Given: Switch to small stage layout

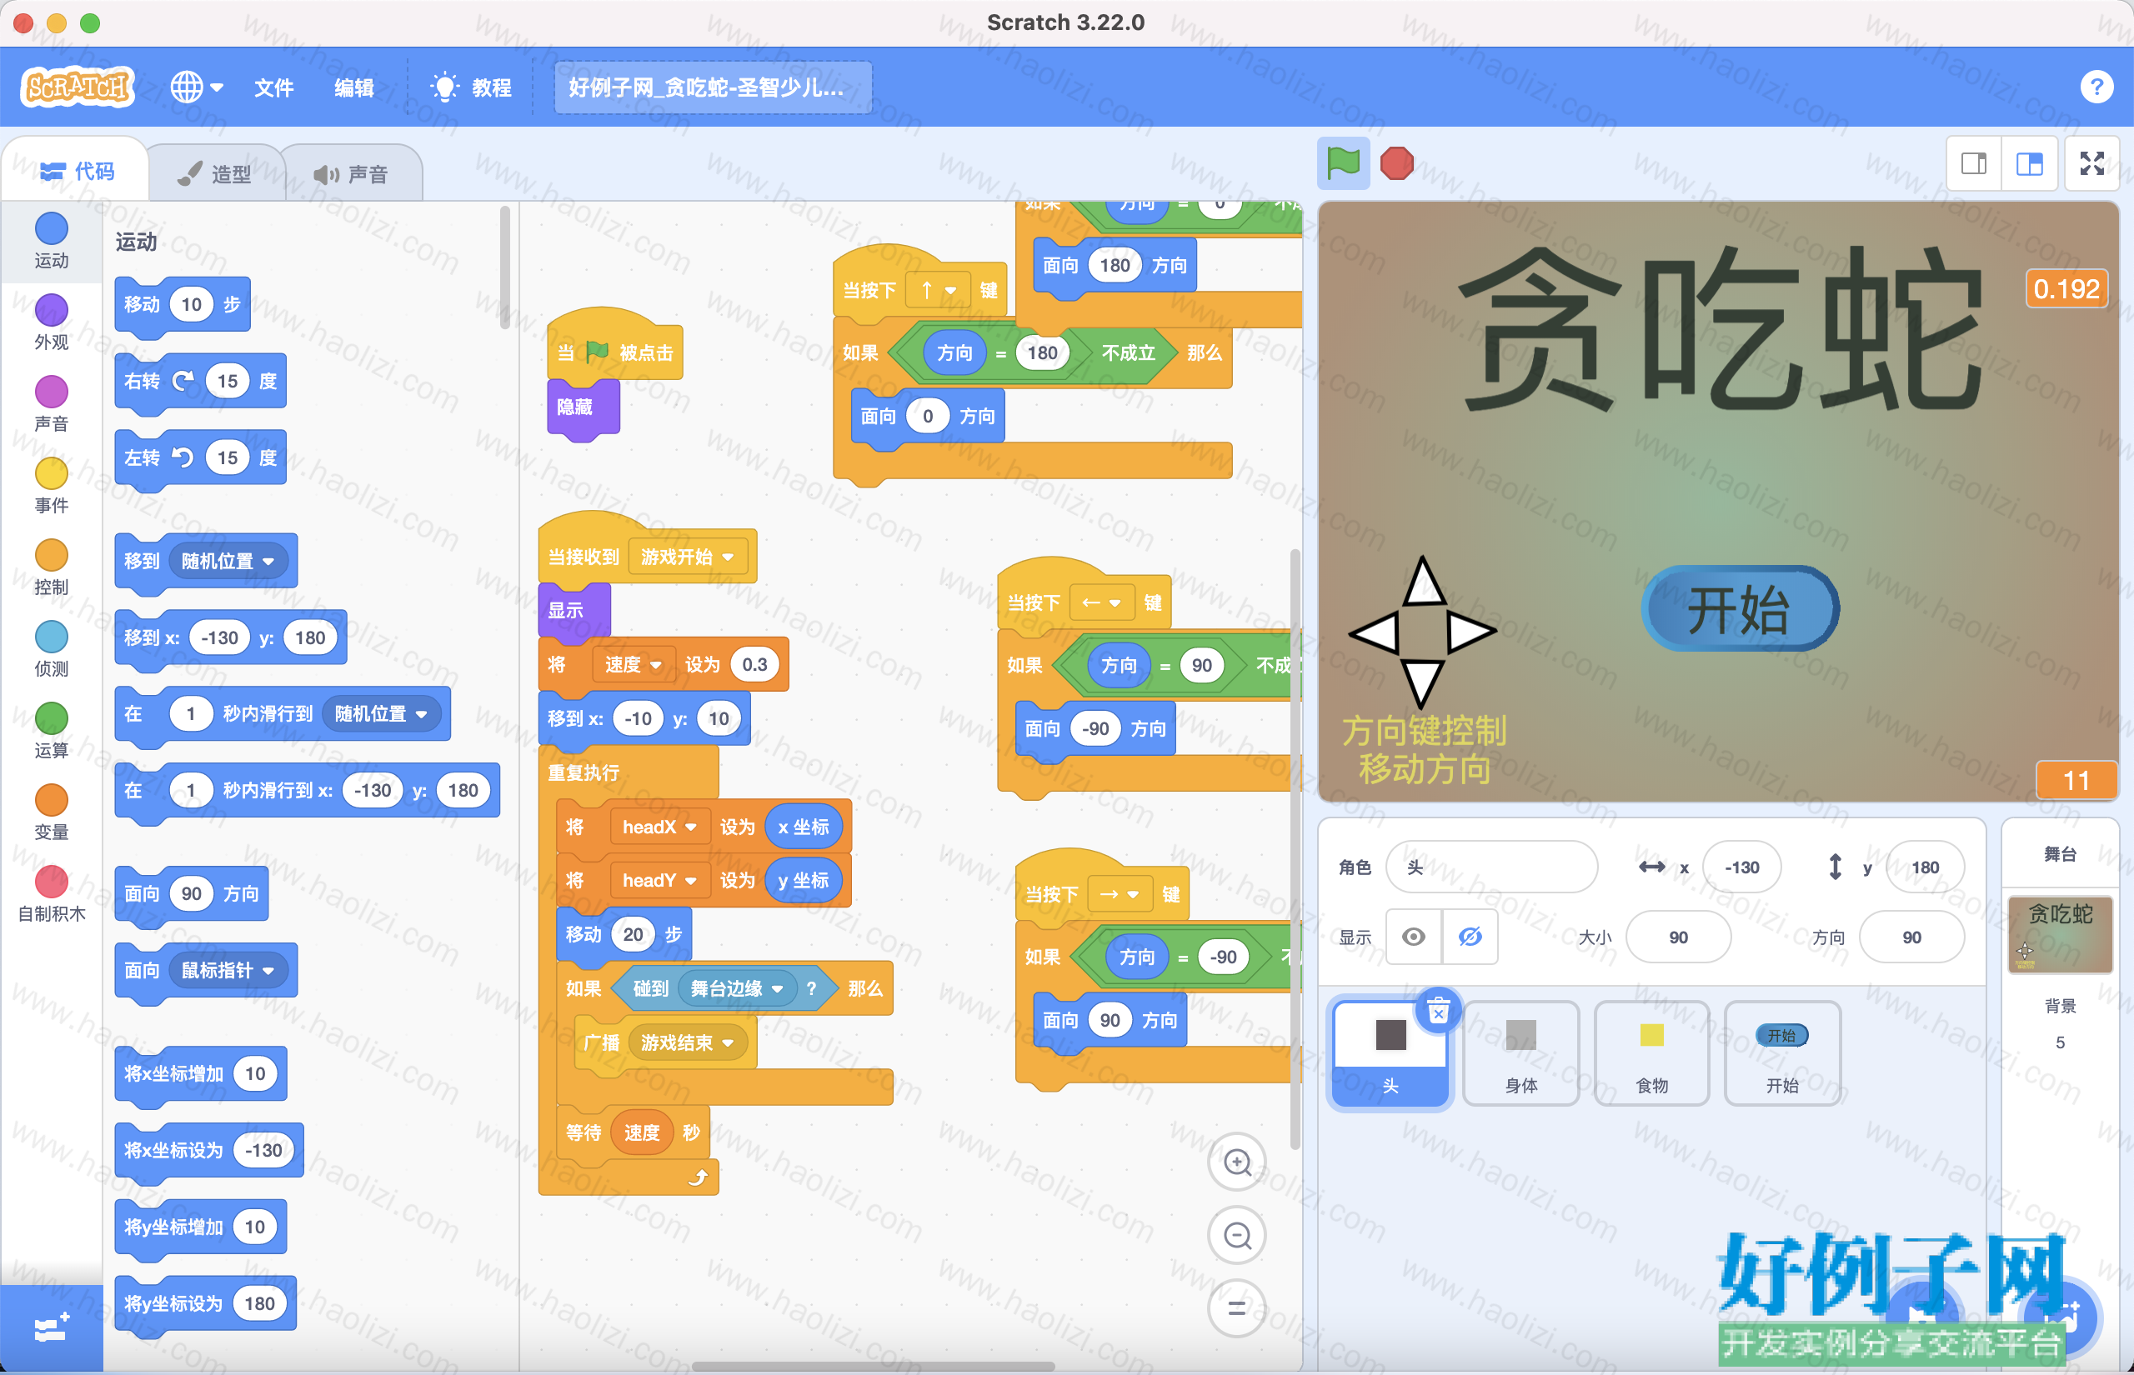Looking at the screenshot, I should [1973, 163].
